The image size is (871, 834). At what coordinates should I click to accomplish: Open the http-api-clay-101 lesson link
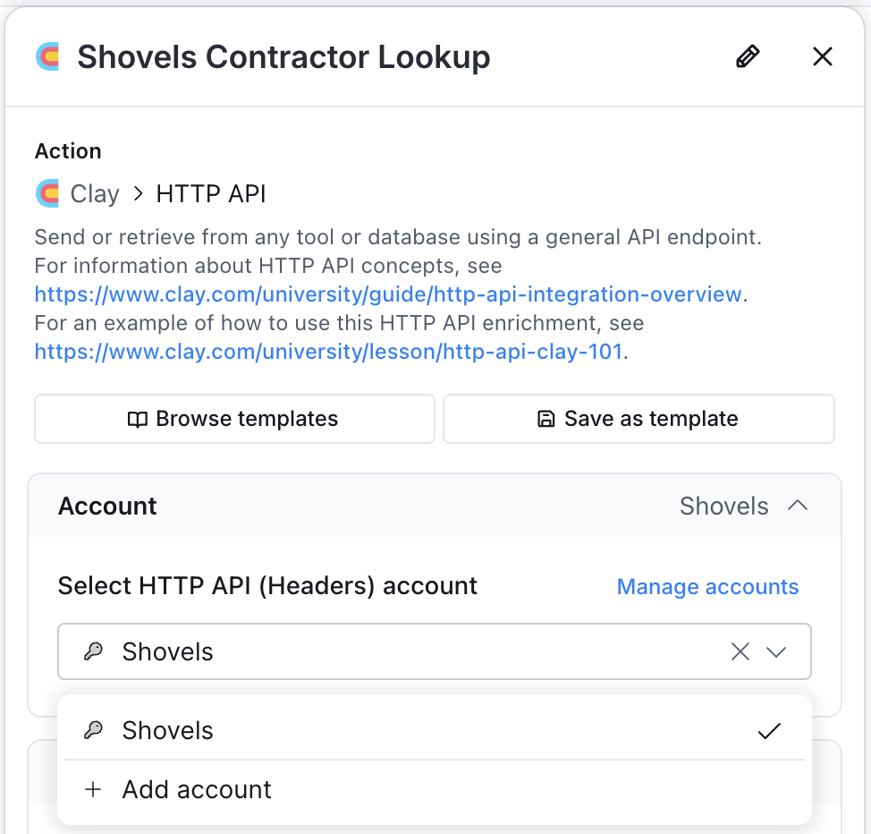(328, 352)
